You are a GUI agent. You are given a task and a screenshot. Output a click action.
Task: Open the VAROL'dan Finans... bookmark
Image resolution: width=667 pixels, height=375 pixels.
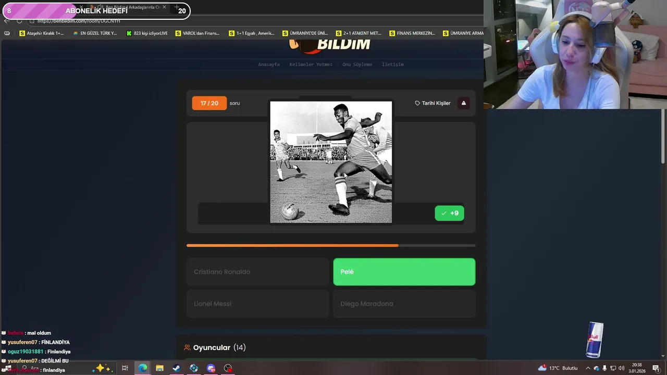click(198, 33)
